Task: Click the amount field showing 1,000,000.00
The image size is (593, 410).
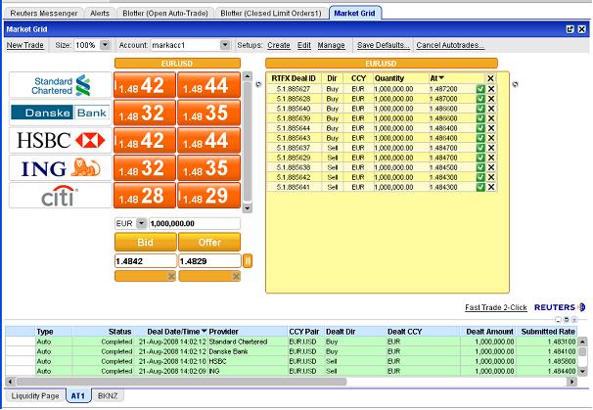Action: 195,223
